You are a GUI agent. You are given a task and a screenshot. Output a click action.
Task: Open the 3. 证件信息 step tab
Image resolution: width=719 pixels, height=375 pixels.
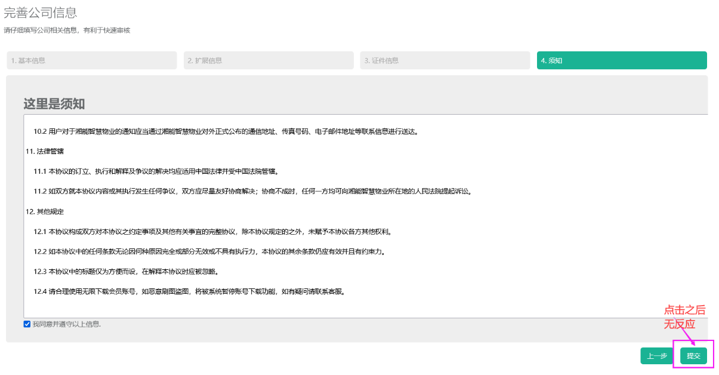click(x=445, y=60)
